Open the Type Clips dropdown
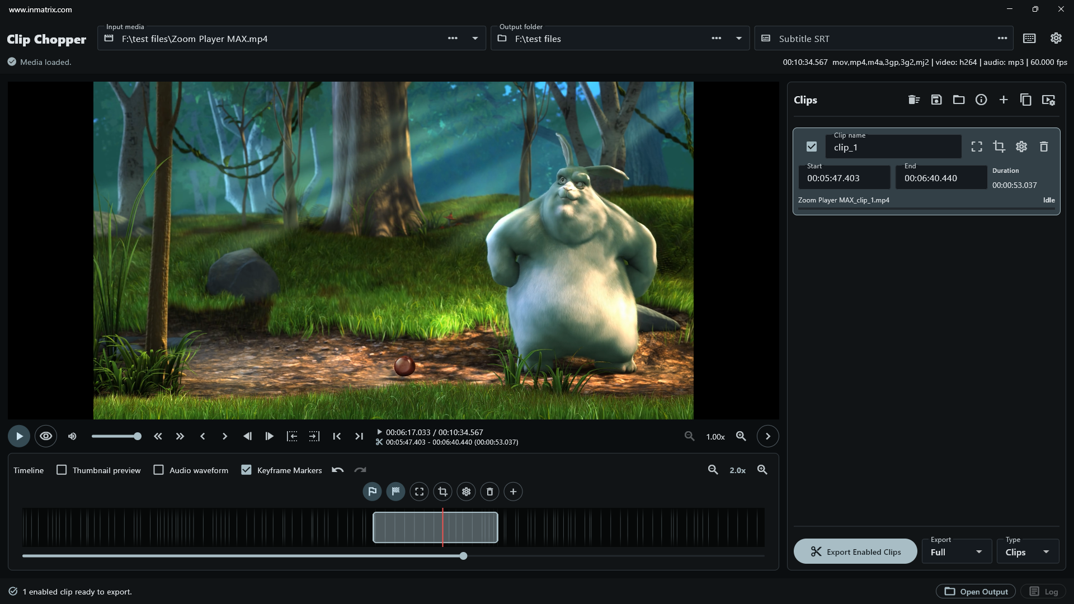1074x604 pixels. 1028,551
